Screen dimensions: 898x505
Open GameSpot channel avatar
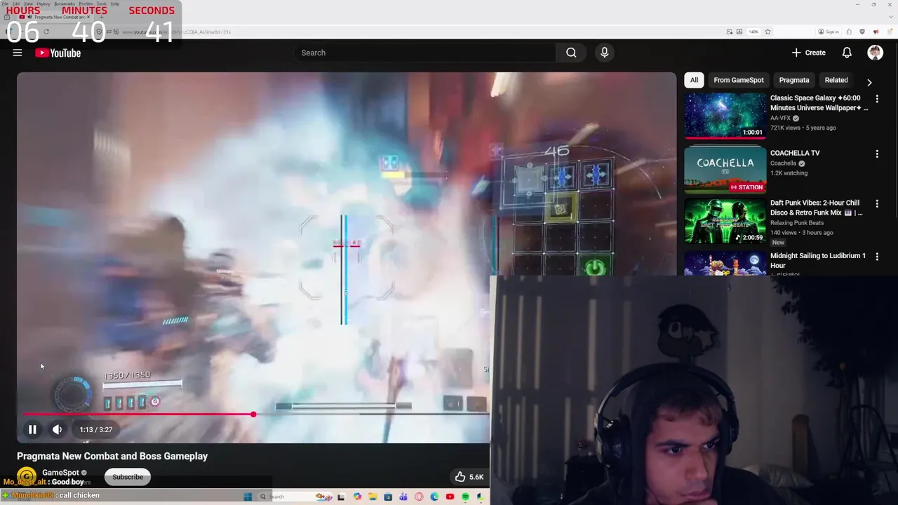[27, 476]
